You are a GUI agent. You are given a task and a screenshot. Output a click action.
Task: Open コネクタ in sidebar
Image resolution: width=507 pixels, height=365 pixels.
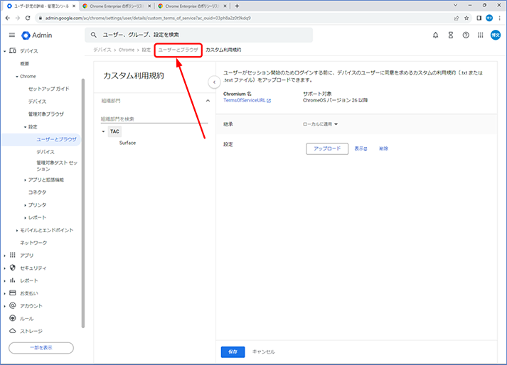click(x=37, y=192)
